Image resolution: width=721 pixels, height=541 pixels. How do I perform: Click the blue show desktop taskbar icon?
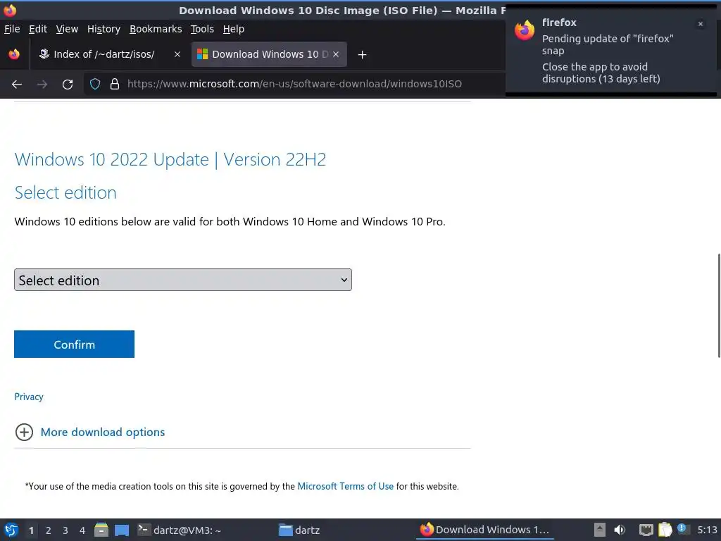[x=121, y=530]
